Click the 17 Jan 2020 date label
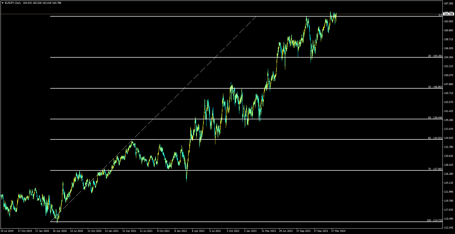Viewport: 455px width, 234px height. pyautogui.click(x=42, y=231)
